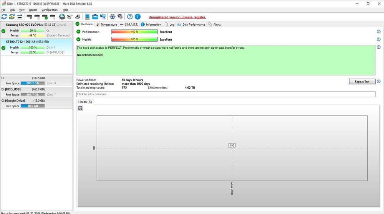Click the blue Refresh arrows toolbar icon

4,16
